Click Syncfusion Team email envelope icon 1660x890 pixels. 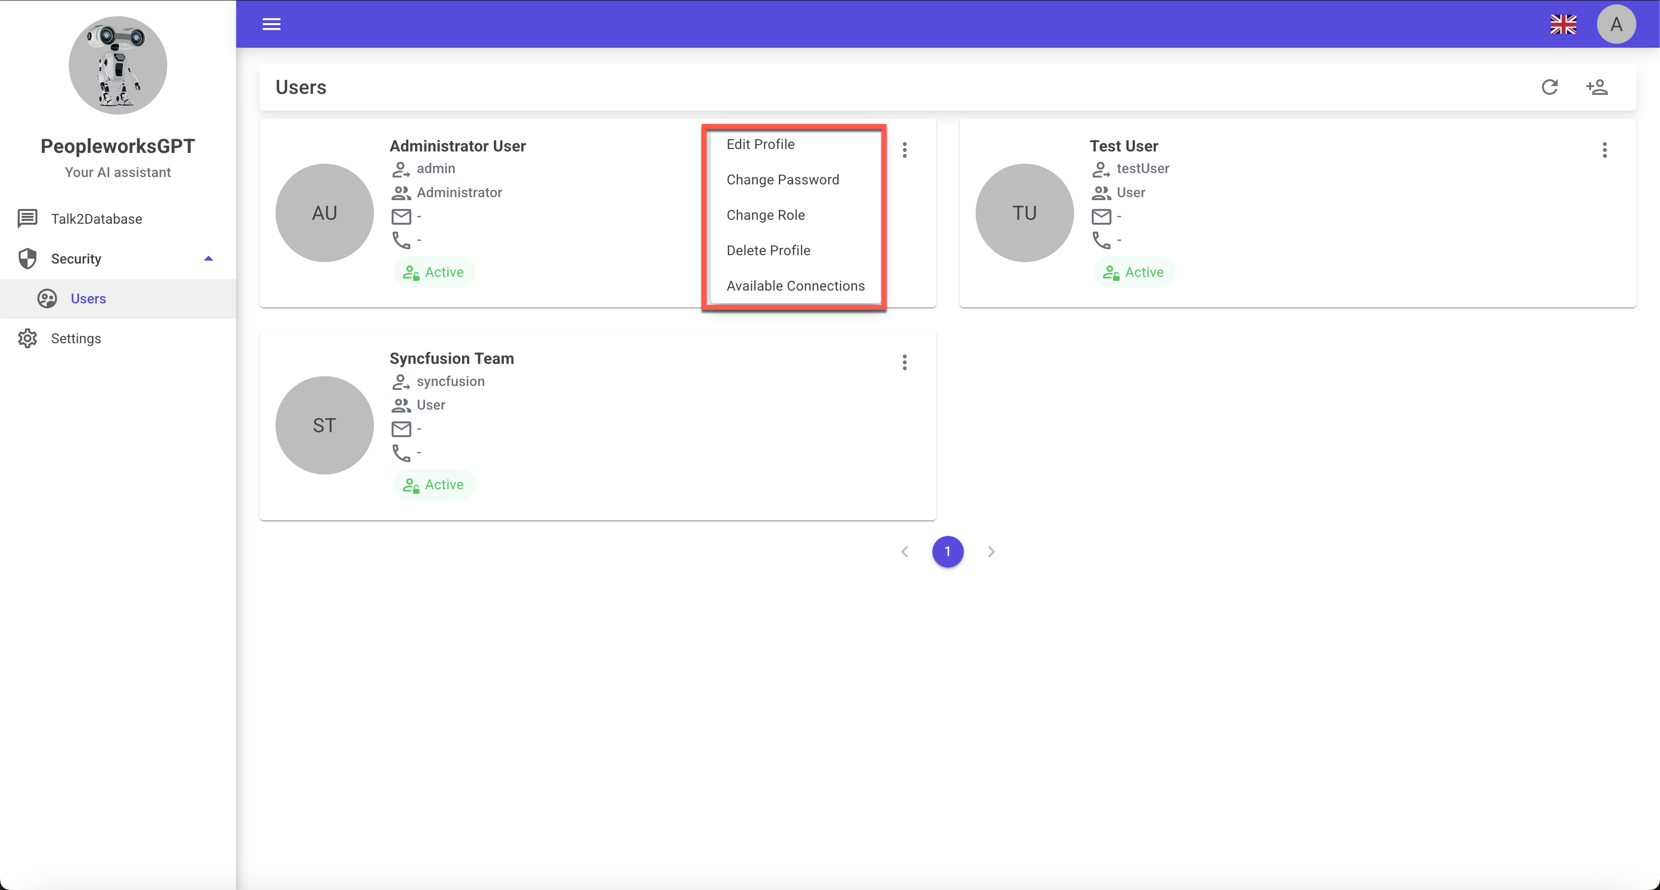point(401,429)
